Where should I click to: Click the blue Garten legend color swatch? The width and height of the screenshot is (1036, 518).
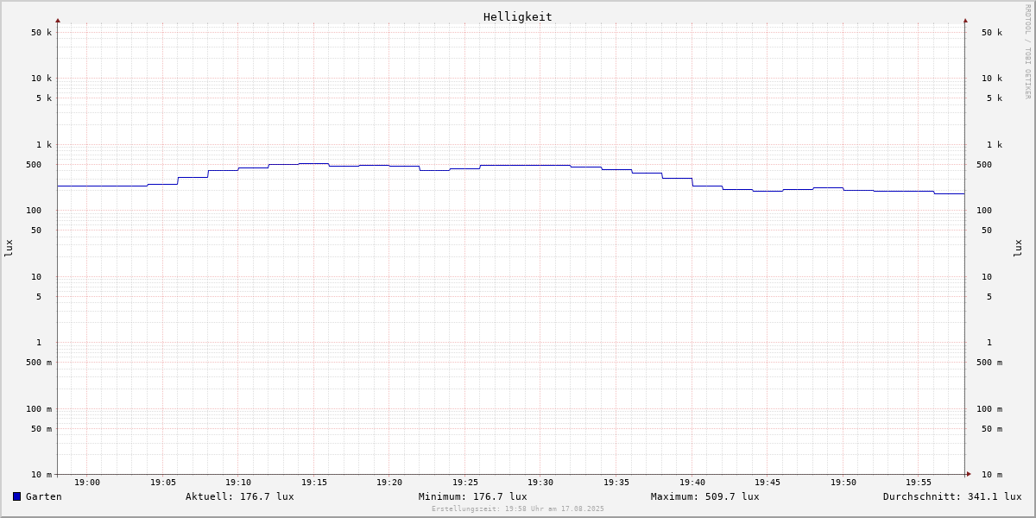tap(16, 496)
